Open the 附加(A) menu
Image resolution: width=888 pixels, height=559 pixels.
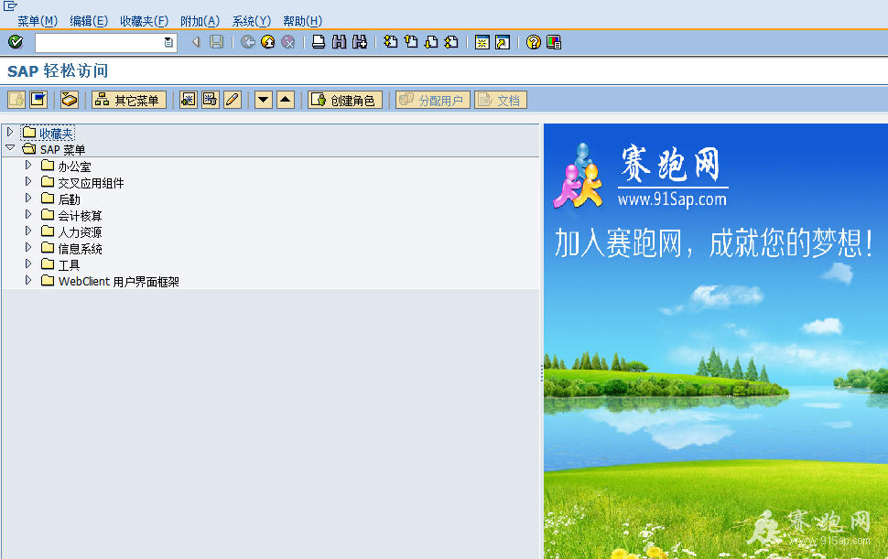[200, 21]
